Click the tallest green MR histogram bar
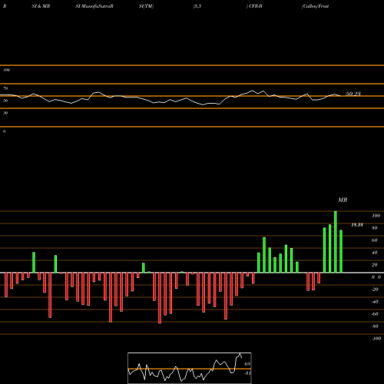The height and width of the screenshot is (384, 384). (336, 242)
